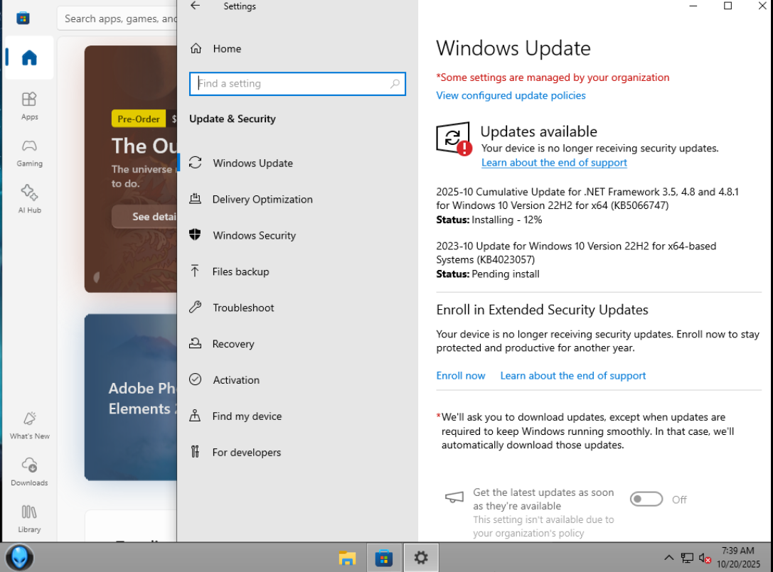Click the Activation checkmark circle icon
The image size is (773, 572).
coord(196,379)
